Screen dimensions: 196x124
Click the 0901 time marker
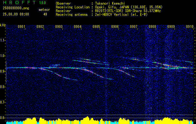pyautogui.click(x=22, y=27)
